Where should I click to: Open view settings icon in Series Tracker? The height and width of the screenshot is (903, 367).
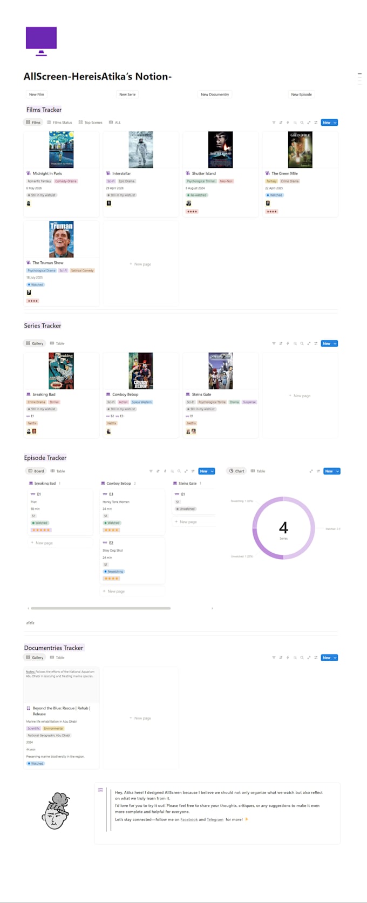316,343
